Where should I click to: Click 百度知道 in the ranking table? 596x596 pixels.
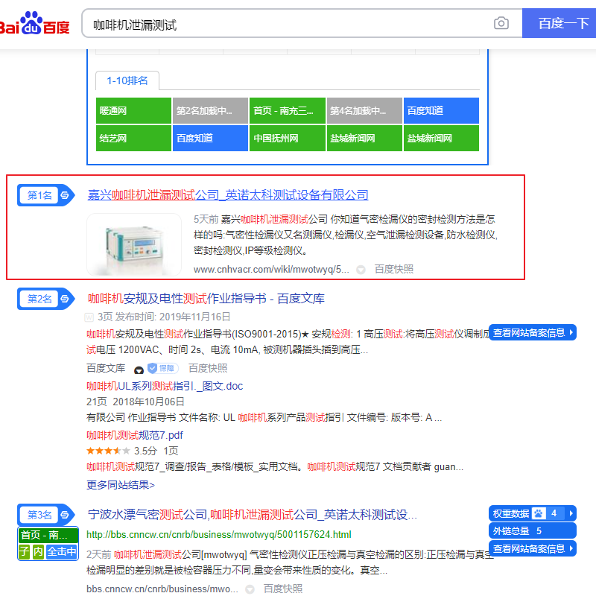[440, 110]
